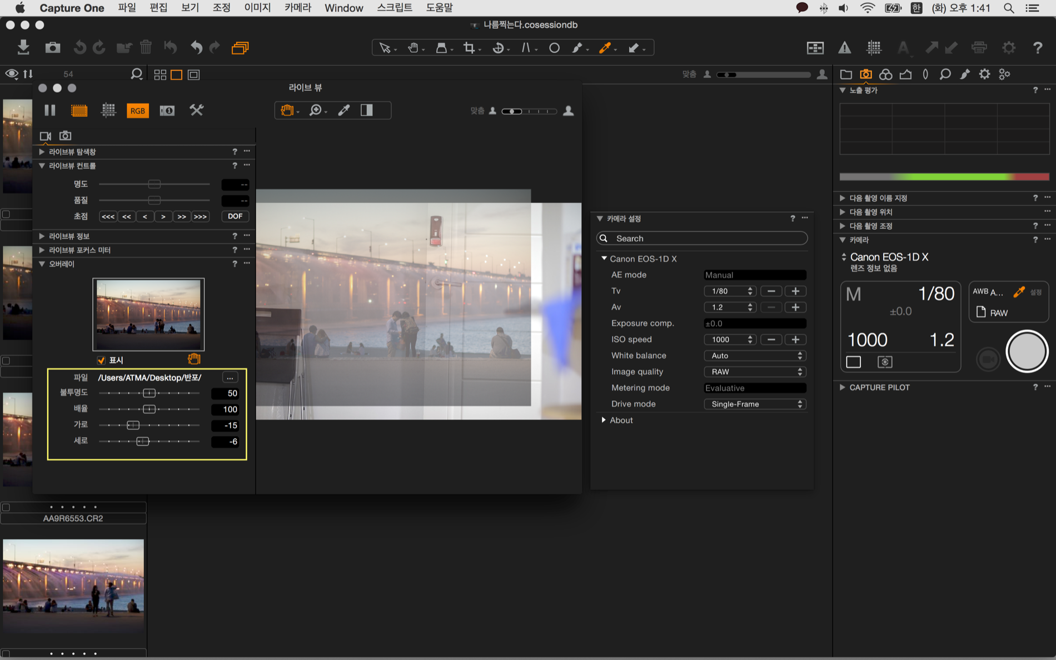1056x660 pixels.
Task: Toggle the overlay 표시 checkbox
Action: click(101, 360)
